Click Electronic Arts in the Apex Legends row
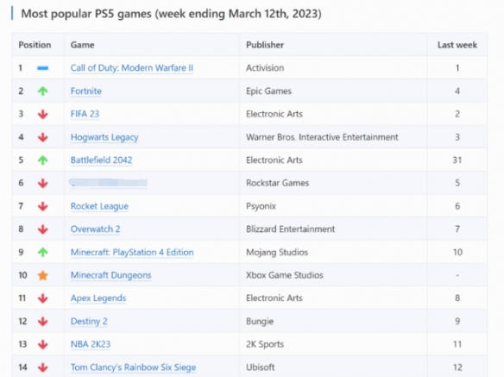504x377 pixels. click(274, 298)
